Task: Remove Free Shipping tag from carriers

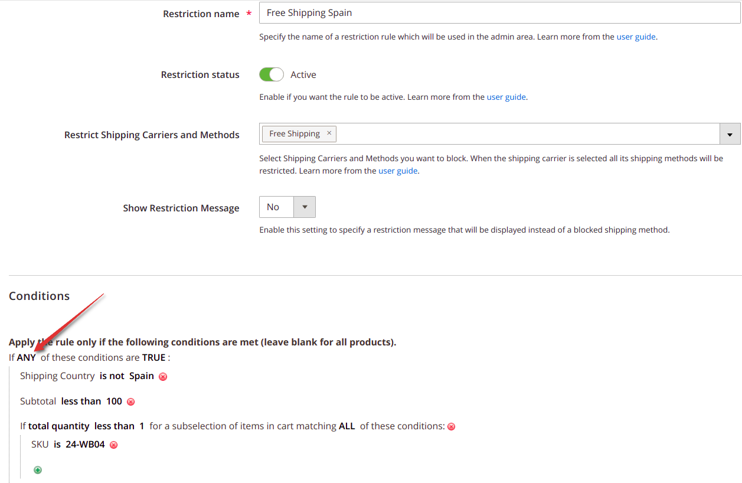Action: (x=329, y=133)
